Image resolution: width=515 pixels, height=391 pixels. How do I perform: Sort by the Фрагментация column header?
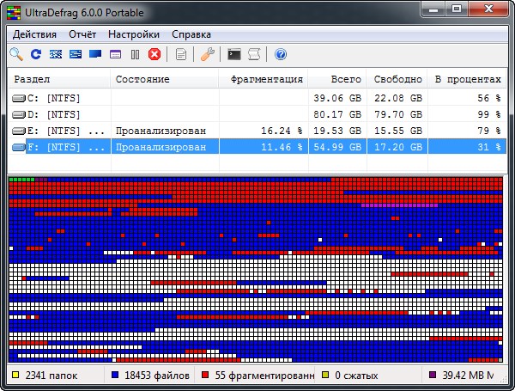coord(266,79)
